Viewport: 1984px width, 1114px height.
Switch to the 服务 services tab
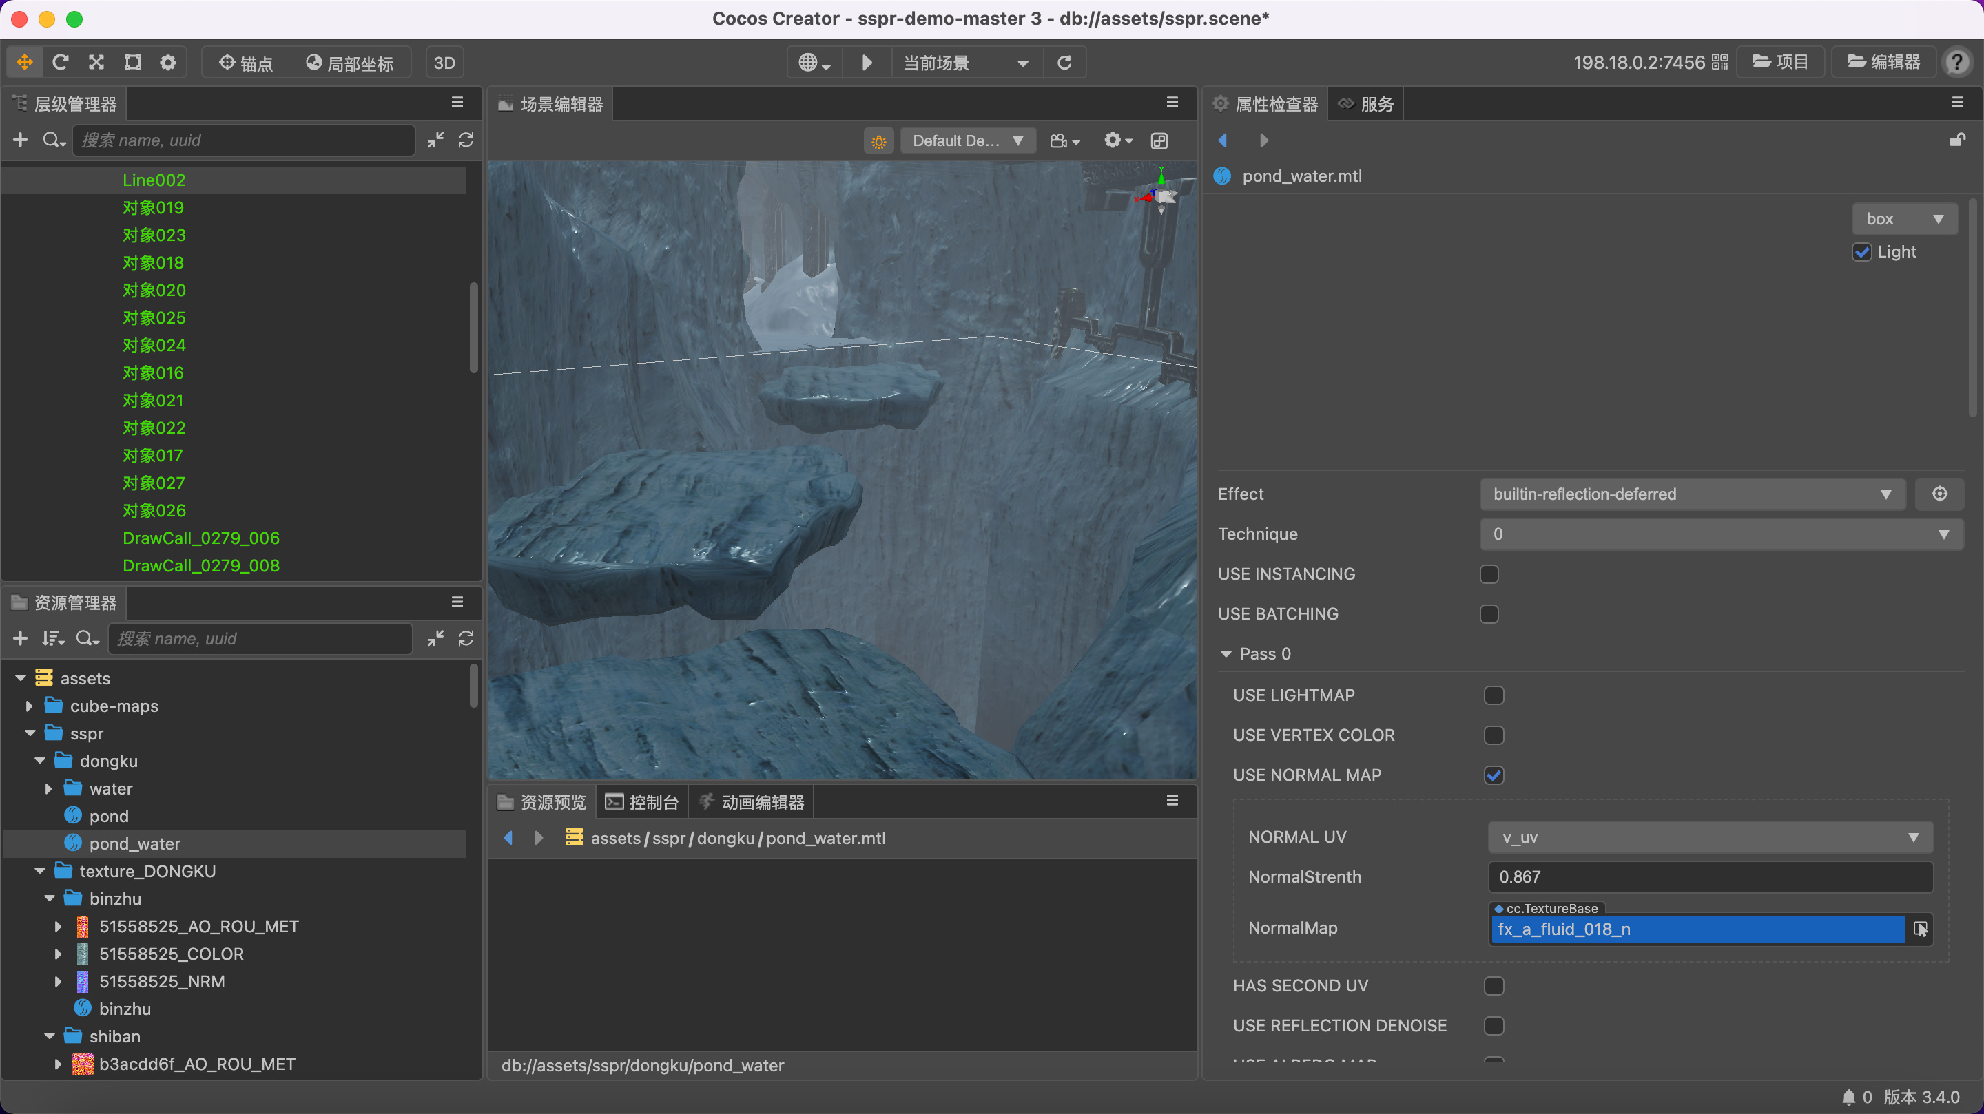1366,104
